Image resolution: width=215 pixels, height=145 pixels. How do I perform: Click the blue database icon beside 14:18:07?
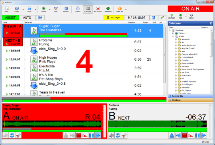pos(154,17)
